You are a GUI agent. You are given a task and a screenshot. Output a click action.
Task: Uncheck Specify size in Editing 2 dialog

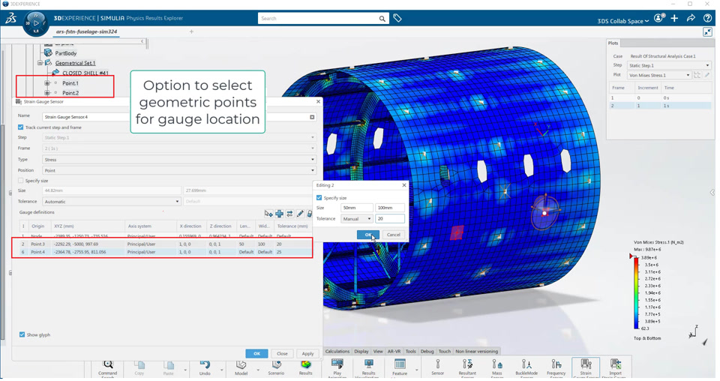click(319, 198)
